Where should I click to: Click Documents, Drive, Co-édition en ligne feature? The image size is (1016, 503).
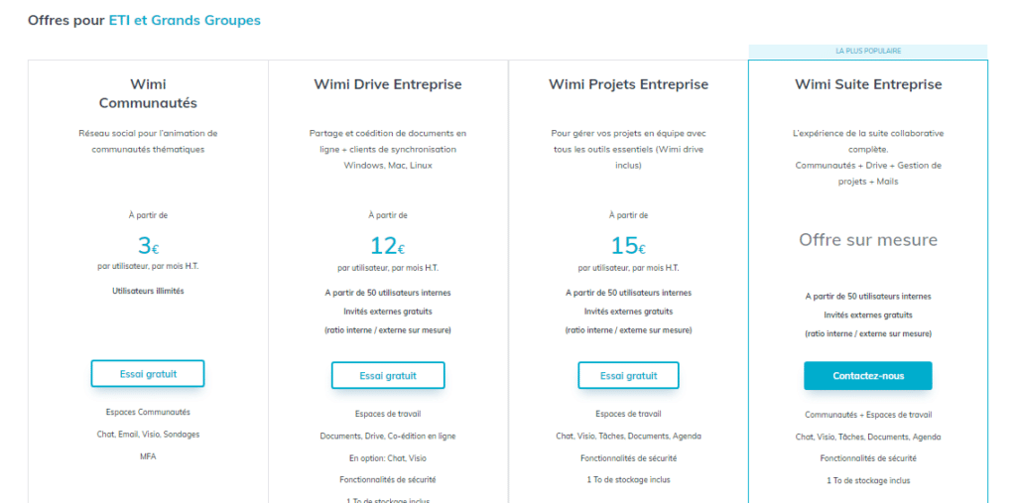pos(388,437)
